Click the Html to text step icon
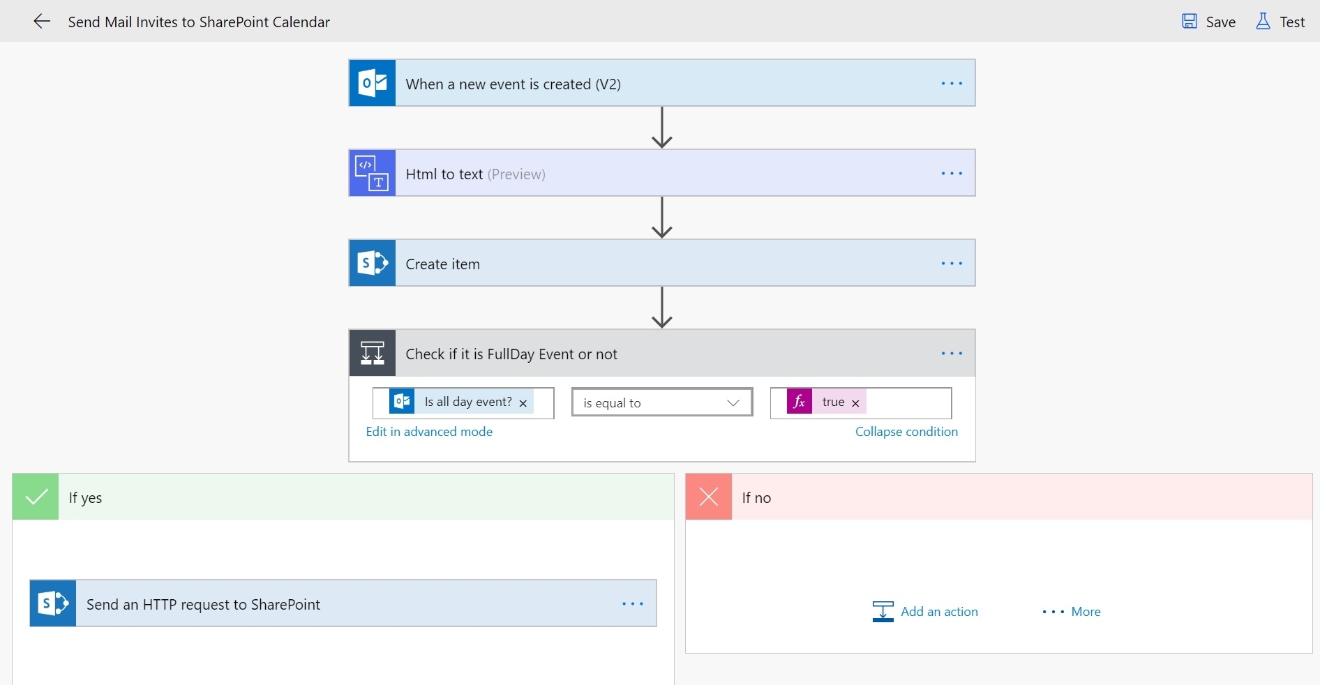 [373, 173]
